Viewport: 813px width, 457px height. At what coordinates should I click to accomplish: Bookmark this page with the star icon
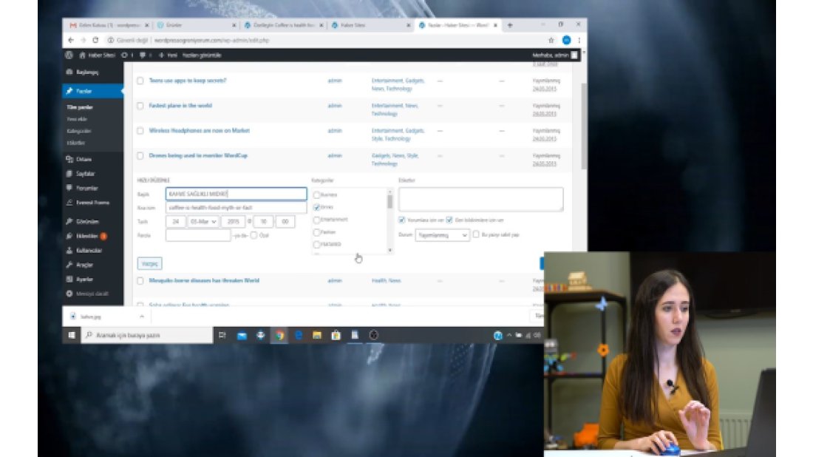coord(551,40)
